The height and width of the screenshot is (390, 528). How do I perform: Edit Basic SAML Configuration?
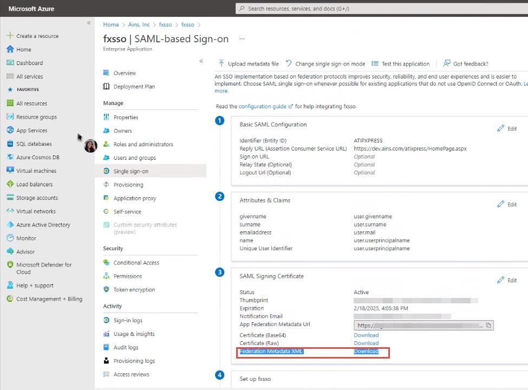click(x=507, y=128)
